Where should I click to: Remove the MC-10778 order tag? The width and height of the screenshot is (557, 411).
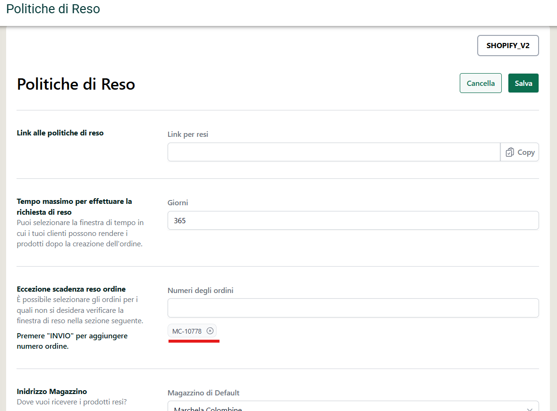click(x=210, y=331)
